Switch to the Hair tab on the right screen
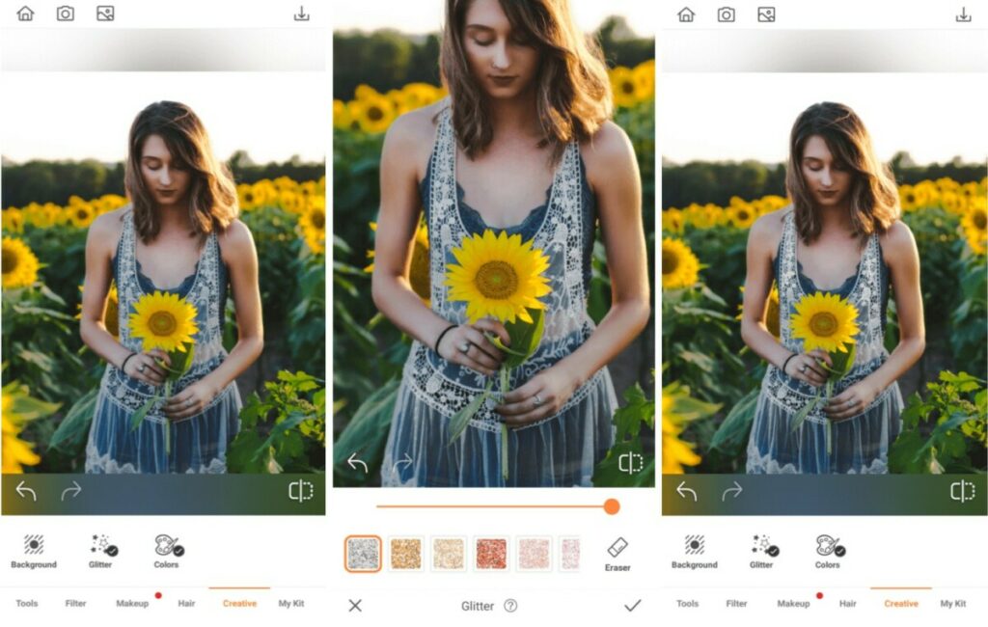 click(847, 603)
